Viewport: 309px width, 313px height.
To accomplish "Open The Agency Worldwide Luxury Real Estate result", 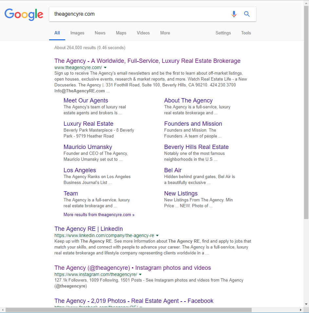I will 147,61.
